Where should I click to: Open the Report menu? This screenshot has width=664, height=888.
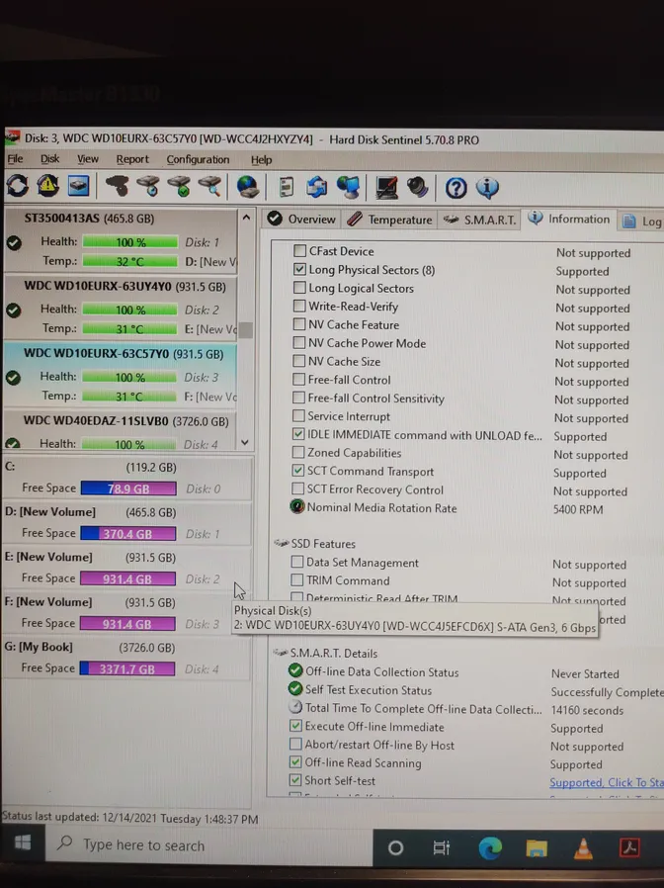132,160
